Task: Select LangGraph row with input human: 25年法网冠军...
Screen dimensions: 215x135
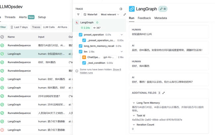Action: 36,105
